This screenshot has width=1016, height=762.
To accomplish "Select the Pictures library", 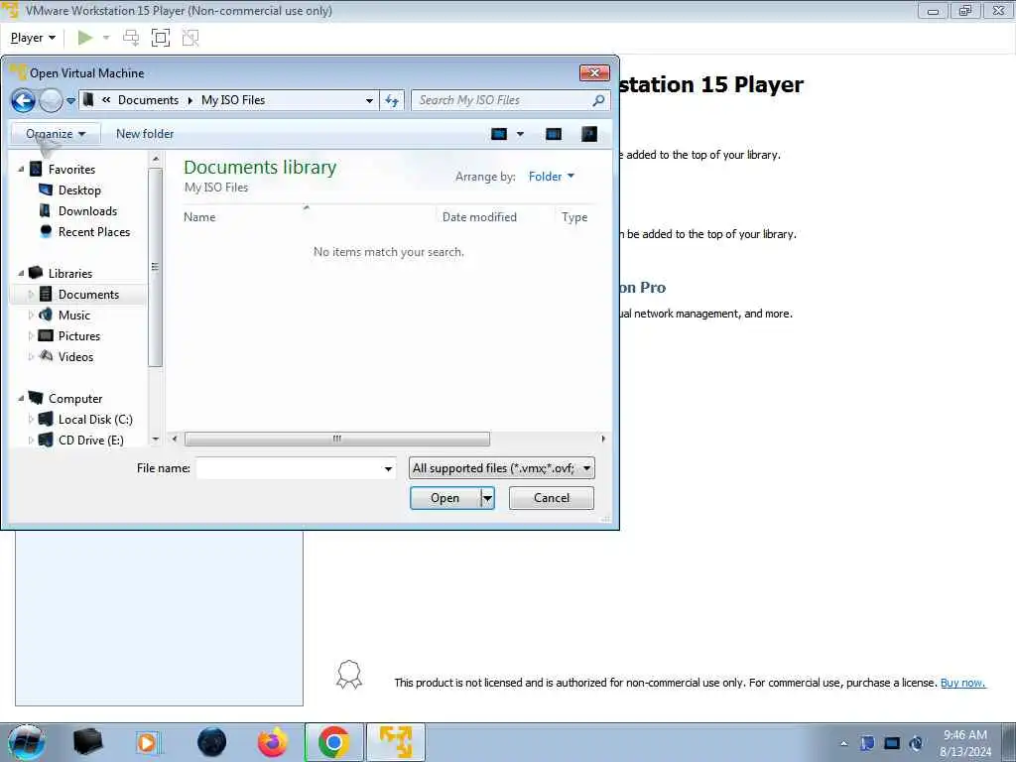I will click(79, 335).
